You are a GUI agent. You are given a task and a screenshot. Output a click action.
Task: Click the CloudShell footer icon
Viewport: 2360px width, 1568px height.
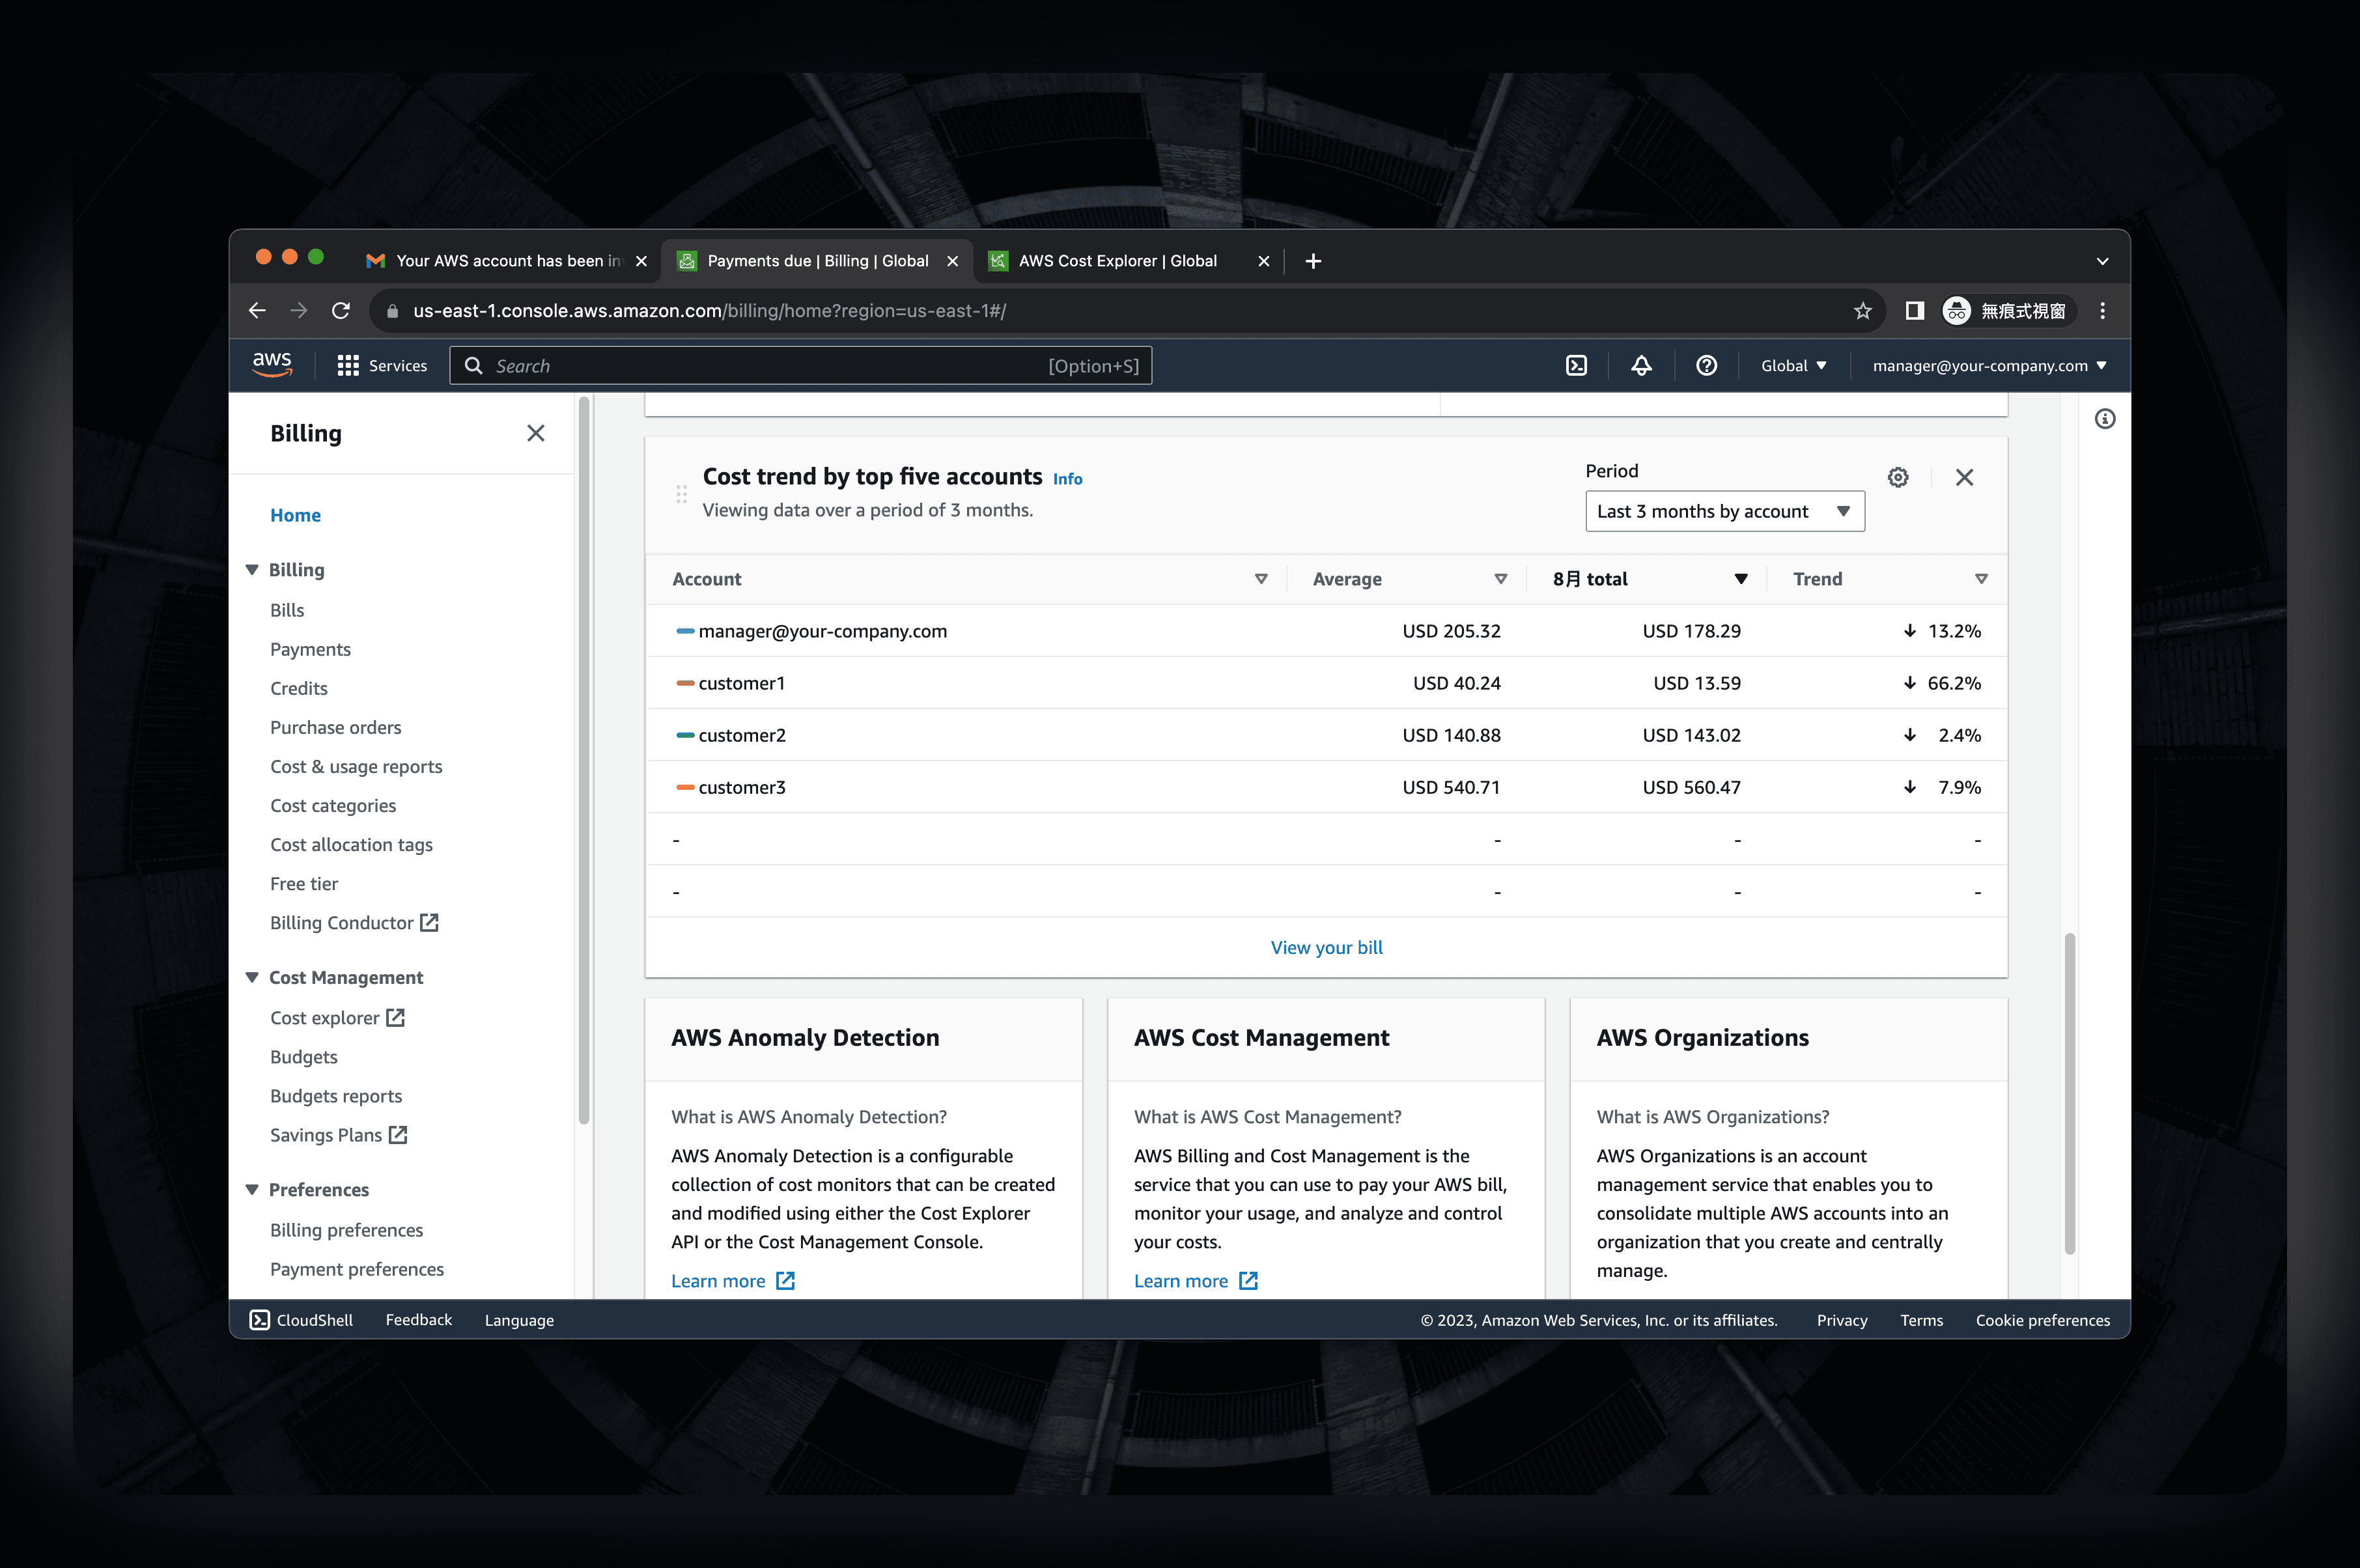point(259,1320)
